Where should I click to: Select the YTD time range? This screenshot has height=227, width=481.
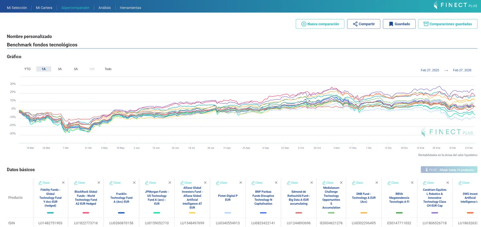27,69
